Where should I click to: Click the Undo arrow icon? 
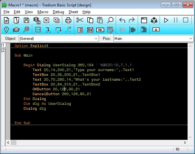(122, 20)
